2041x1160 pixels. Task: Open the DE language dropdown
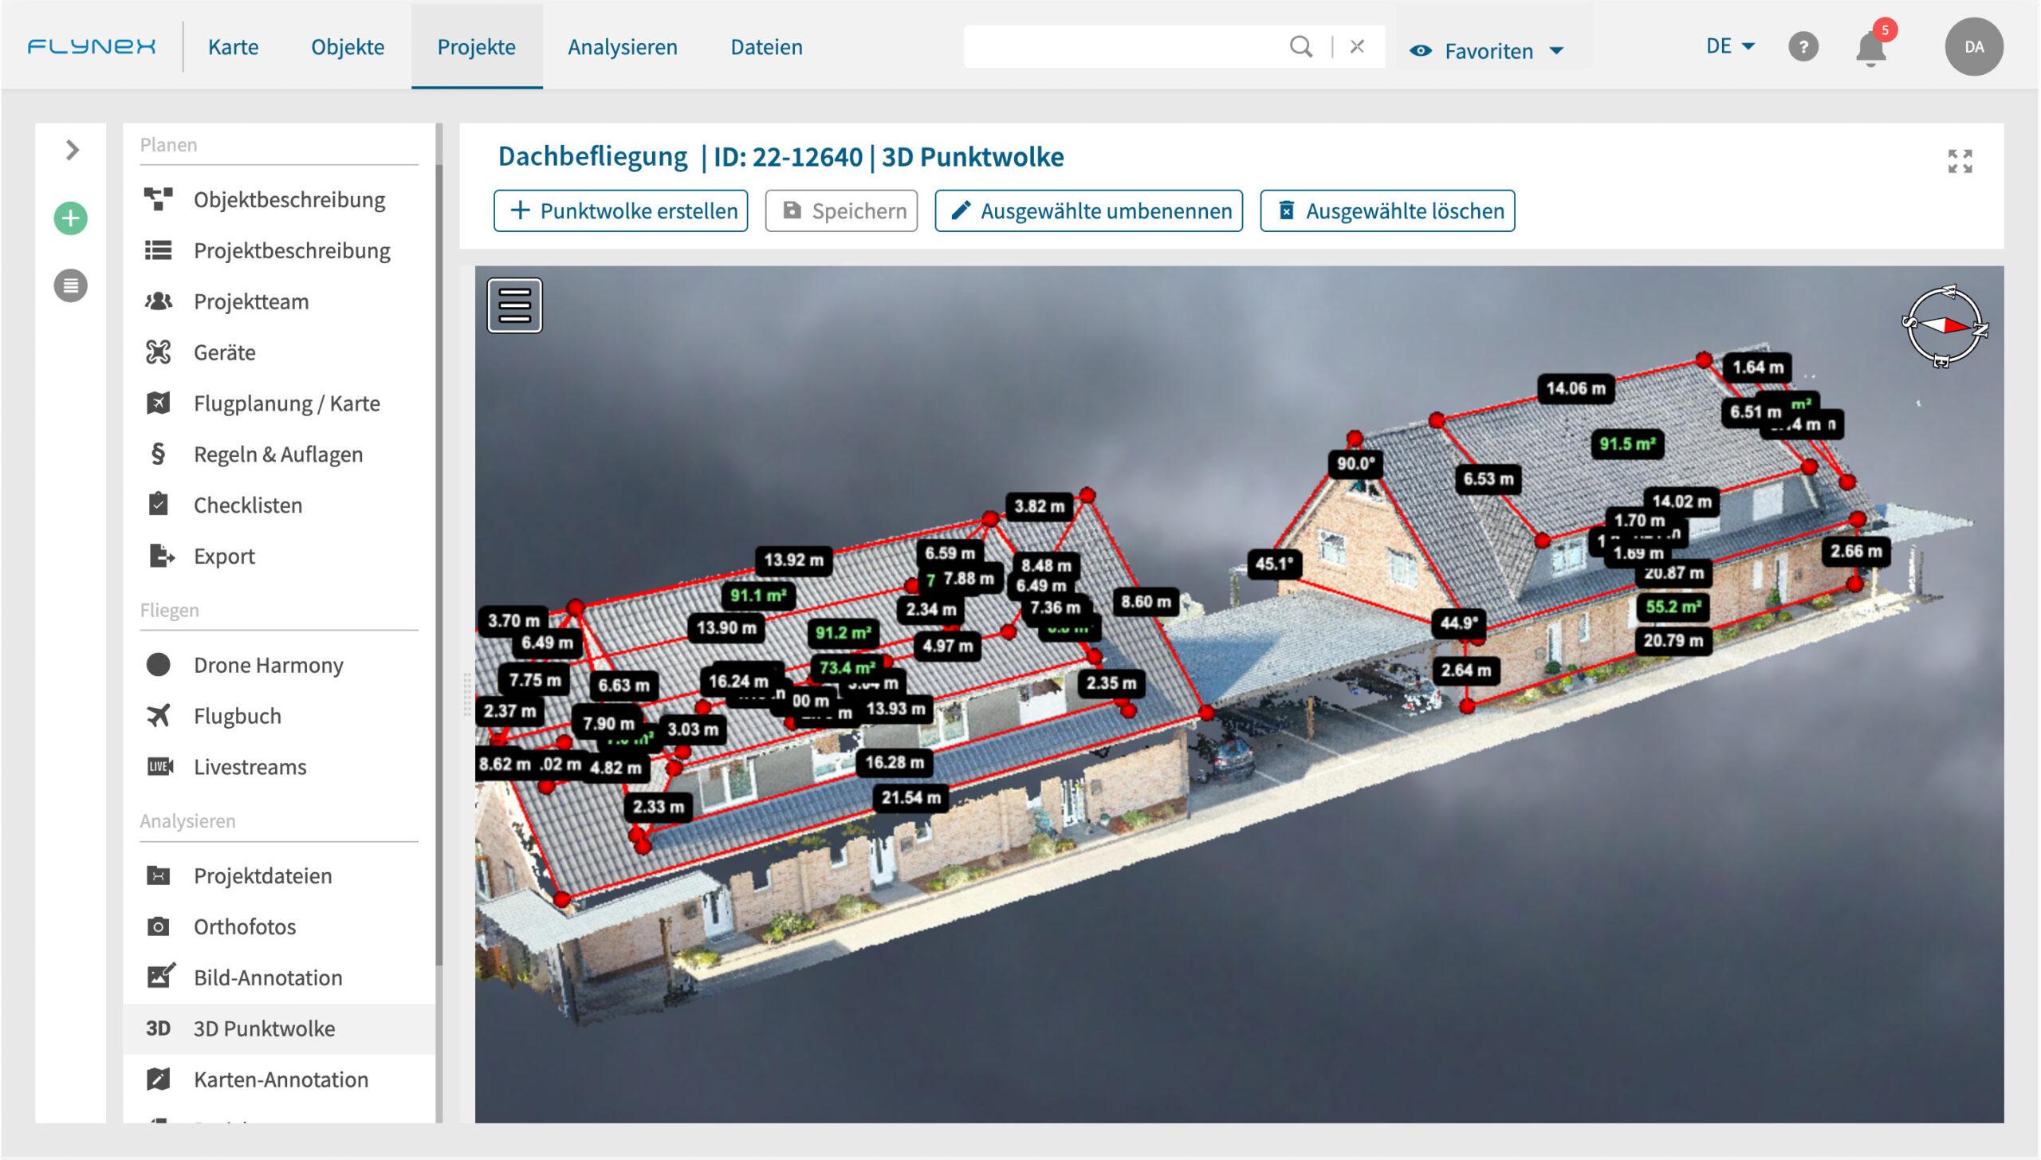pyautogui.click(x=1730, y=46)
